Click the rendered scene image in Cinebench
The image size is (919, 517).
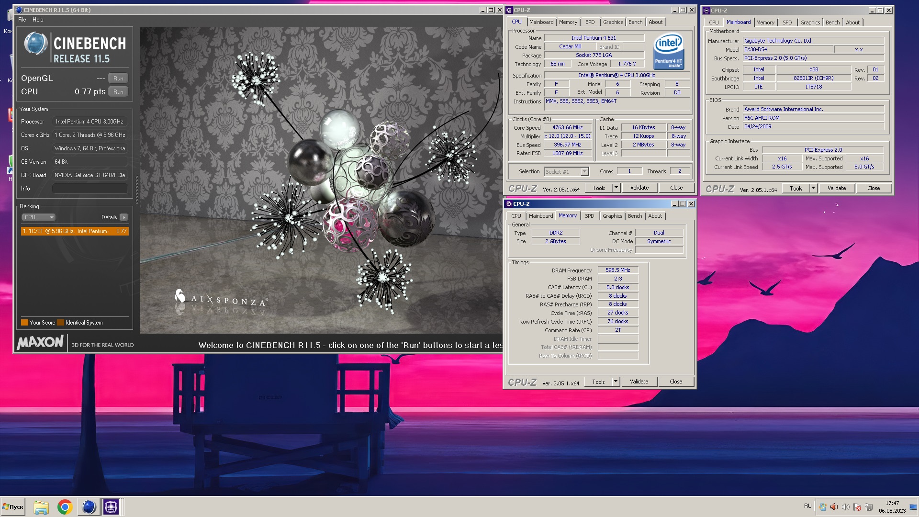point(321,180)
